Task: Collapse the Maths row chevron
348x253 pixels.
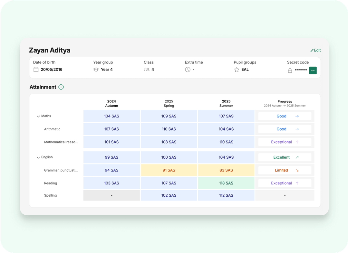Action: click(38, 116)
